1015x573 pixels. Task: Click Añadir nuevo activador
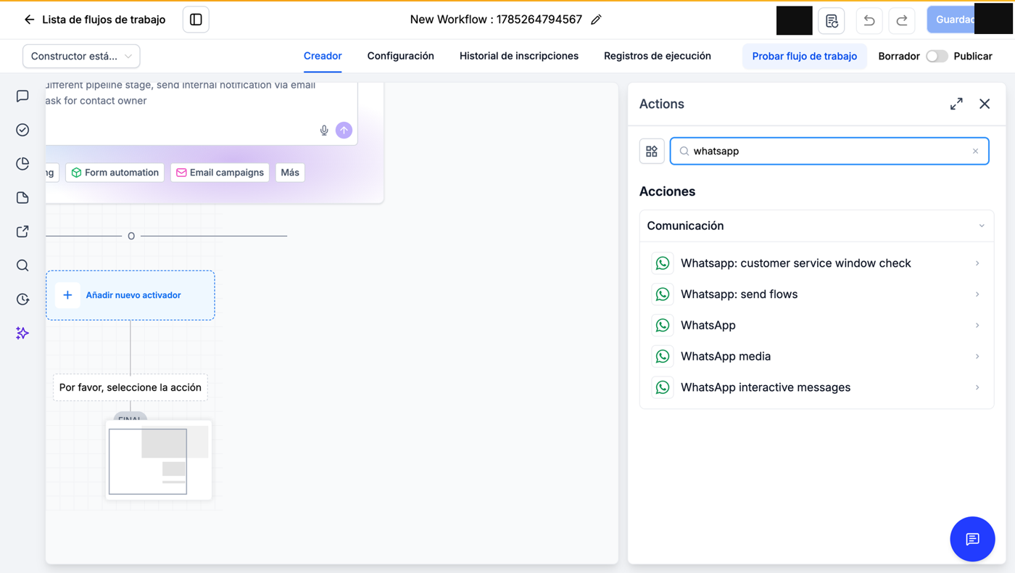[x=130, y=295]
